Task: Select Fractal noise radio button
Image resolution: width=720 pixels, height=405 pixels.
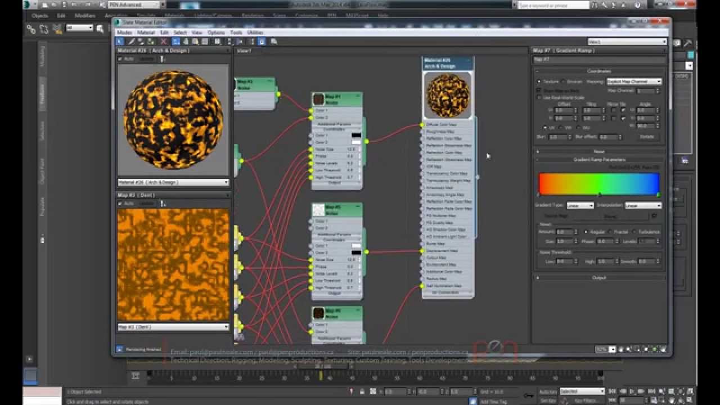Action: pyautogui.click(x=610, y=232)
